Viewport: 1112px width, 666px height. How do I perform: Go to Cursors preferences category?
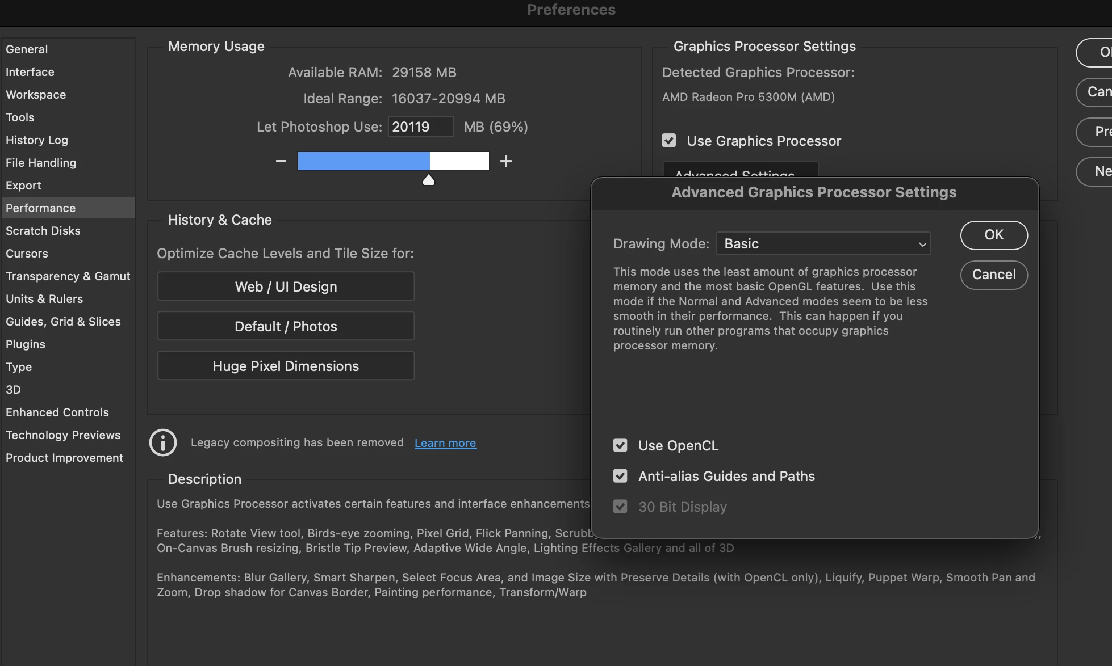coord(27,254)
